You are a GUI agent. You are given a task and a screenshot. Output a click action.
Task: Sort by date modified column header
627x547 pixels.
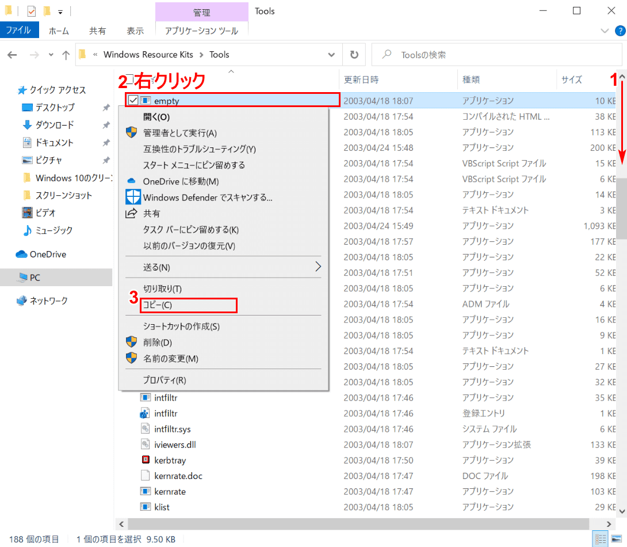point(398,79)
